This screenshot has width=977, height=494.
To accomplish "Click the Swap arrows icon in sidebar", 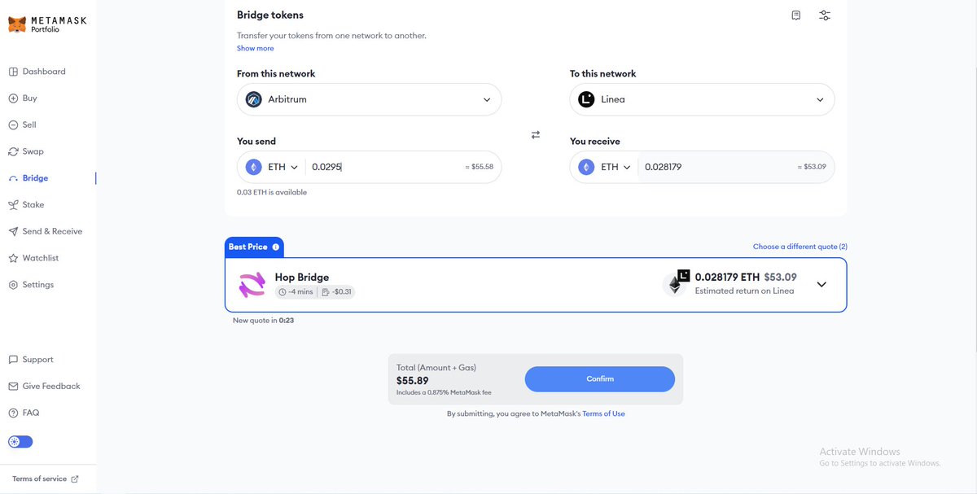I will [x=13, y=151].
